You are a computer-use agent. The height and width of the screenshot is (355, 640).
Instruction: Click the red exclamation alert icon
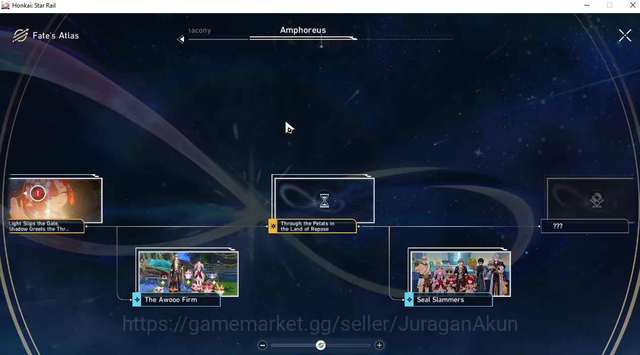coord(38,193)
